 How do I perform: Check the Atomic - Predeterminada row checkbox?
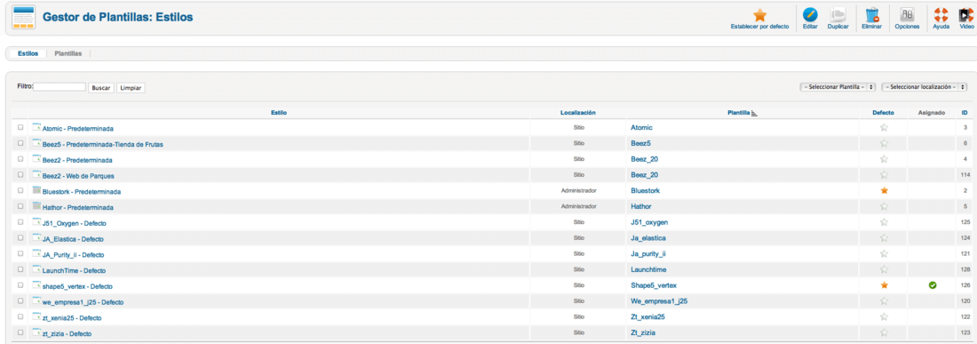coord(20,127)
